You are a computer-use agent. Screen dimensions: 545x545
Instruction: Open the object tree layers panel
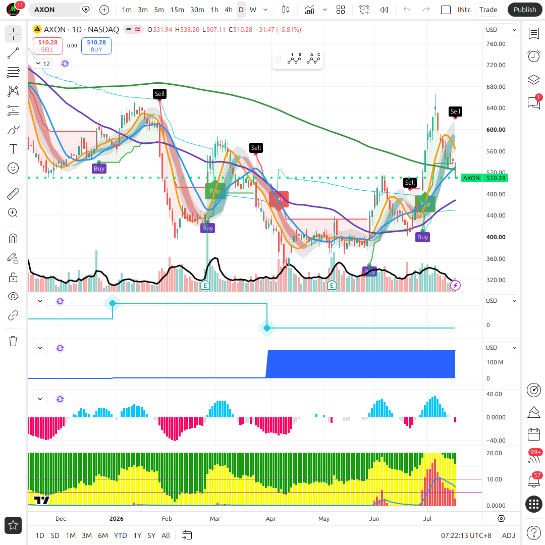pyautogui.click(x=533, y=80)
